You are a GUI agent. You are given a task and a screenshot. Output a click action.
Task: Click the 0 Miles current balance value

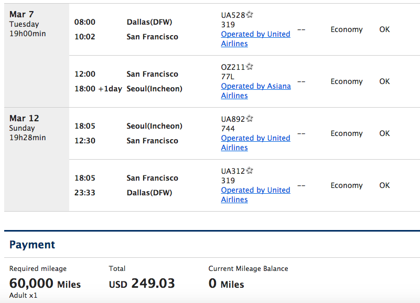(x=227, y=284)
